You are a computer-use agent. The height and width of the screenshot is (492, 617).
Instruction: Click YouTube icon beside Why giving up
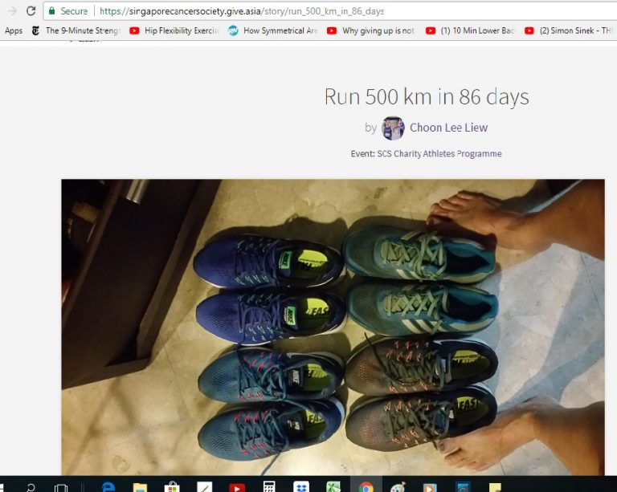332,30
